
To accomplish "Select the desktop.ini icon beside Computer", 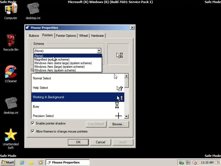I will click(x=33, y=11).
